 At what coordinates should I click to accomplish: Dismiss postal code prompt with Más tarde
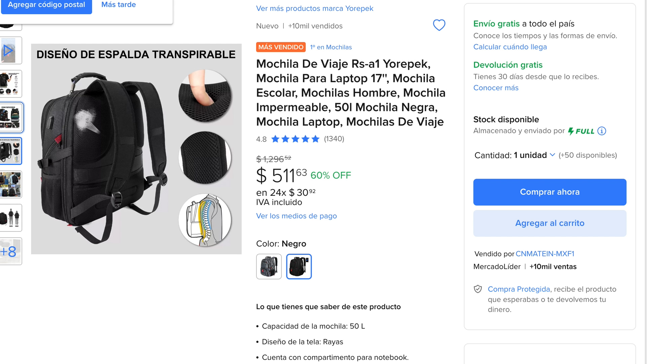click(x=119, y=5)
